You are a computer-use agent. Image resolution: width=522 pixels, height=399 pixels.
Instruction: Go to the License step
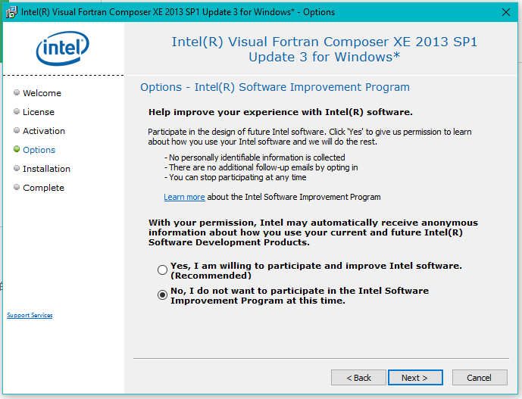[x=39, y=112]
